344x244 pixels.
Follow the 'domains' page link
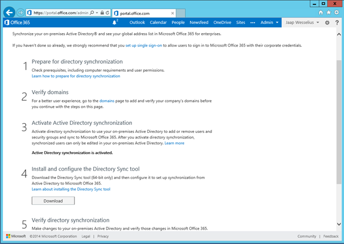click(114, 100)
